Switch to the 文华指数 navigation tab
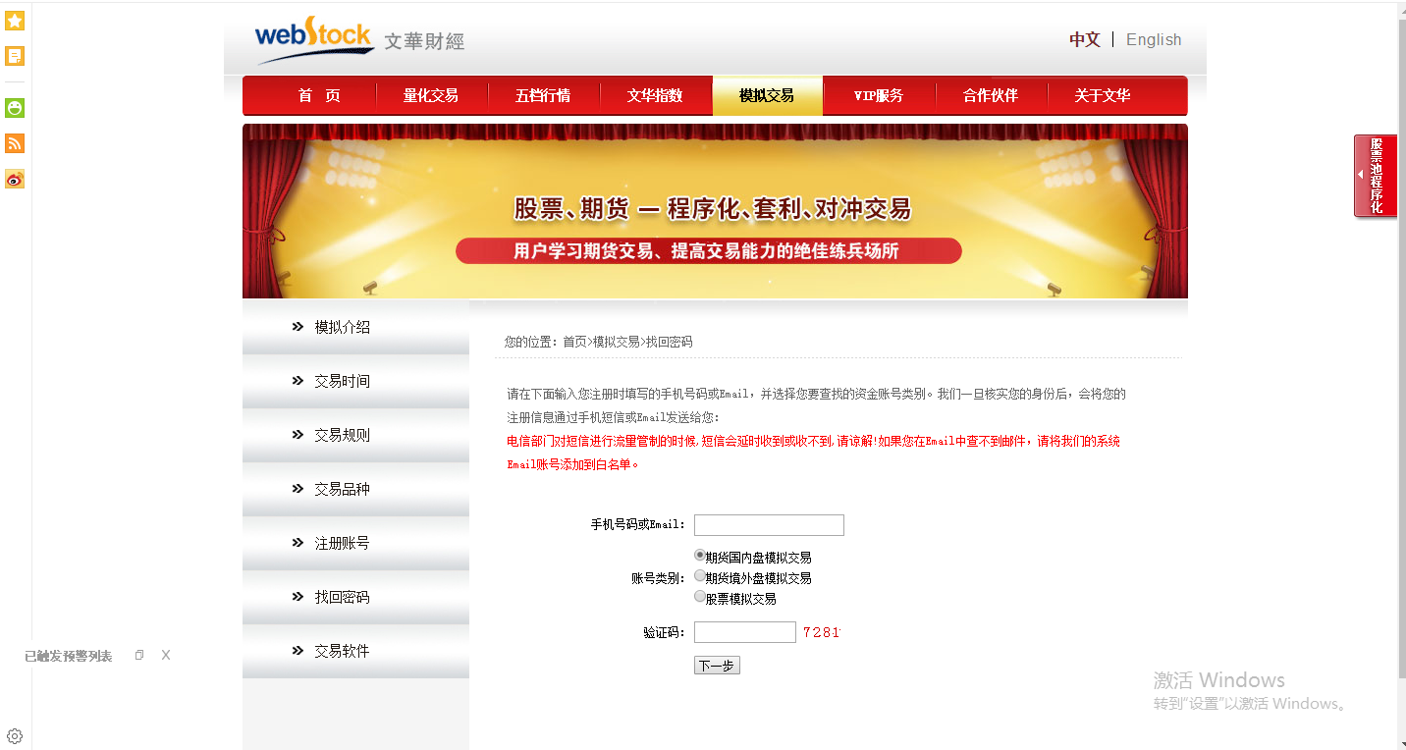1406x750 pixels. (x=655, y=95)
